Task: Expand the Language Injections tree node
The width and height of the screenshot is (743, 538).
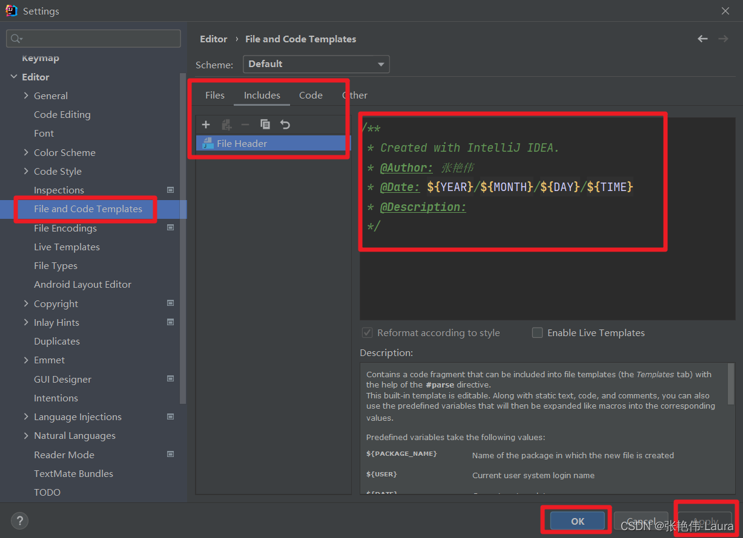Action: pos(26,416)
